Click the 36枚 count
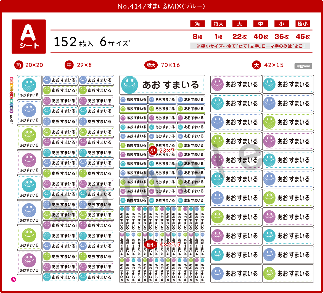Screen dimensions: 323x293 coord(282,37)
